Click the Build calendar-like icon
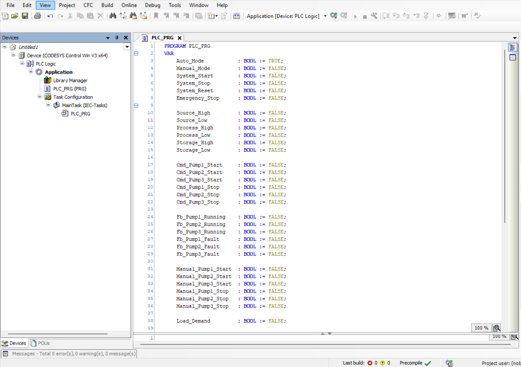 tap(237, 16)
